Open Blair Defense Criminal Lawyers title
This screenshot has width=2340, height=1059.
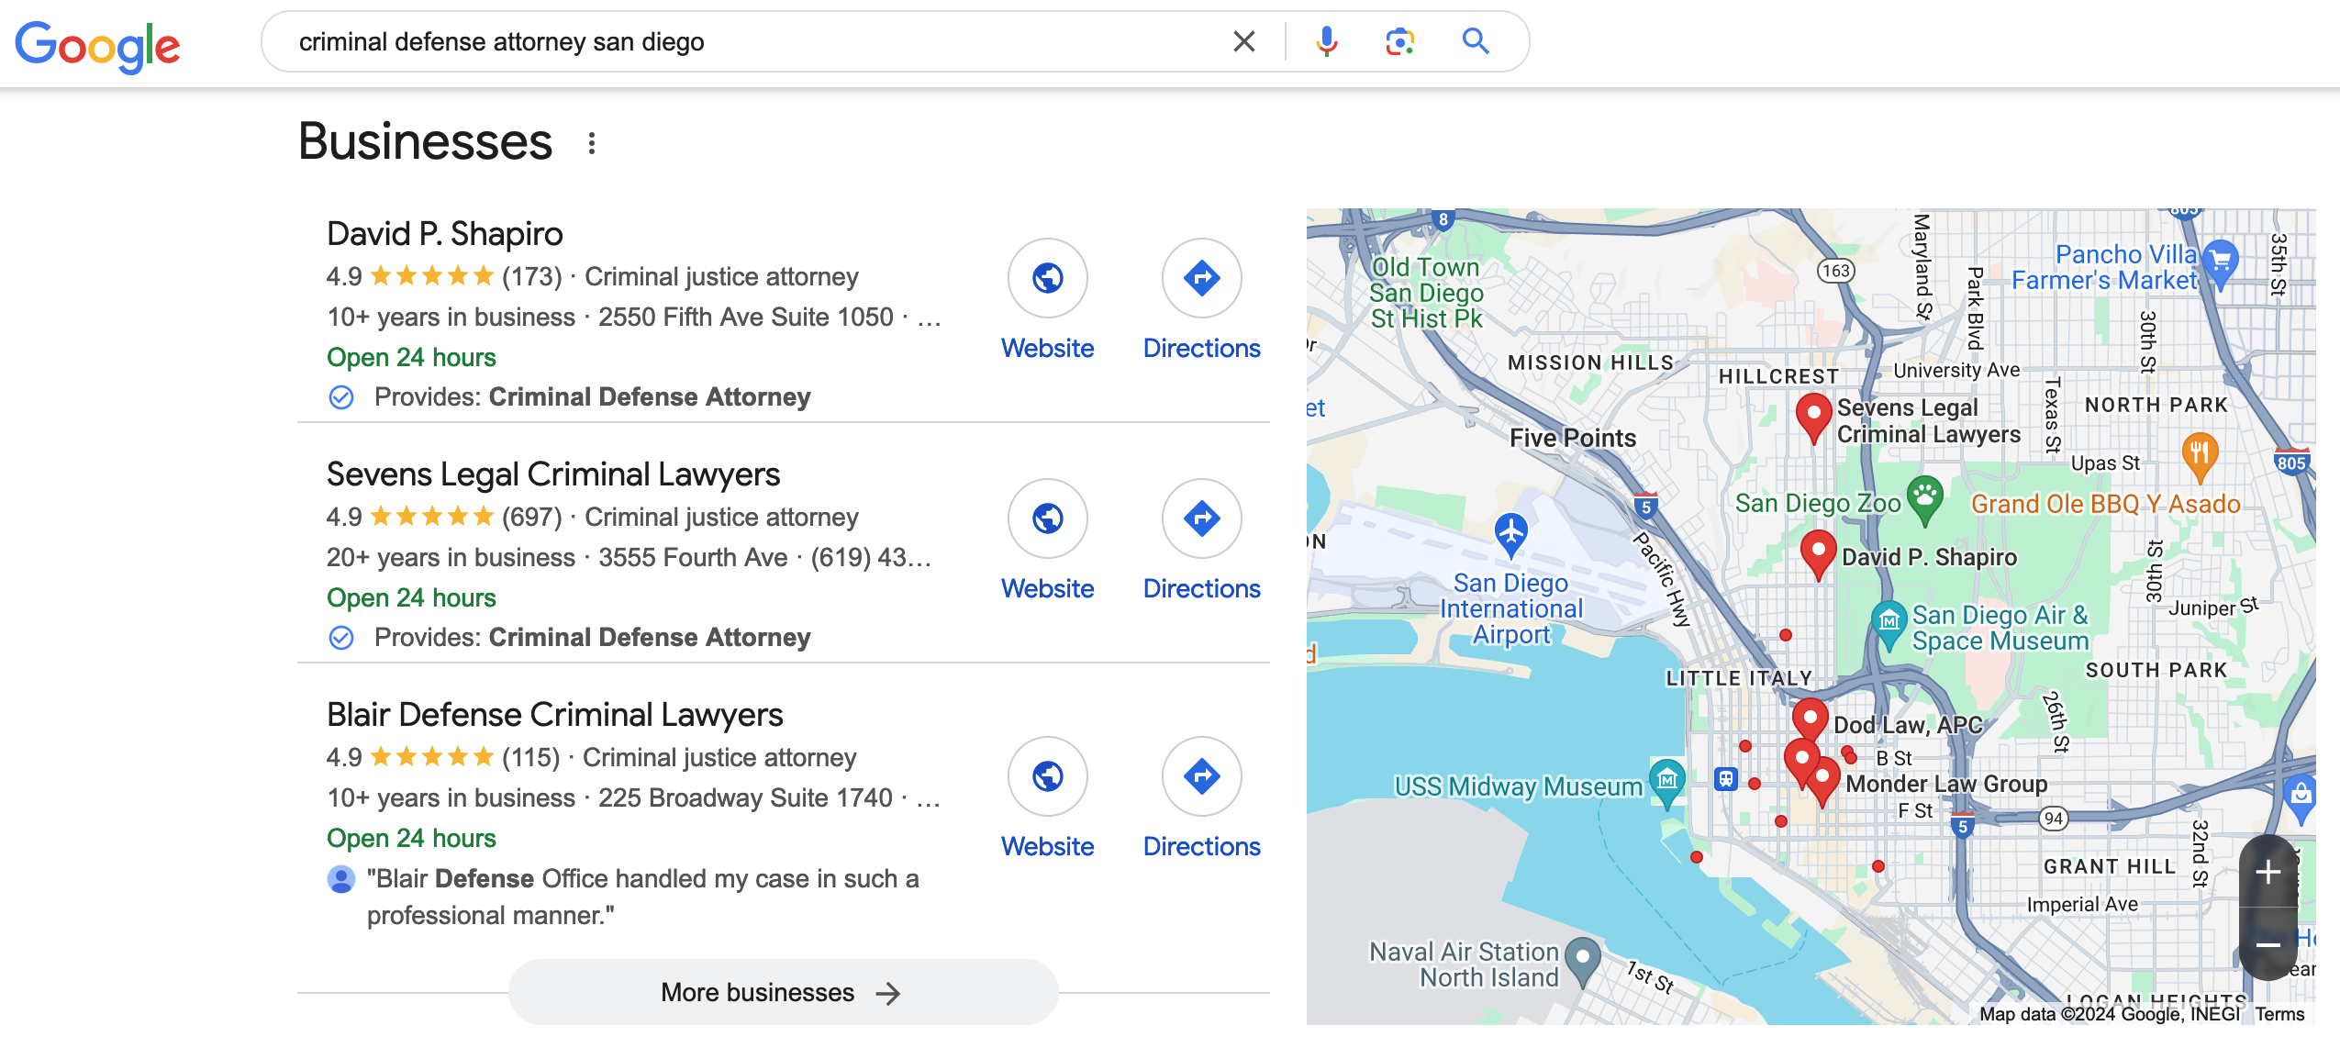tap(555, 715)
